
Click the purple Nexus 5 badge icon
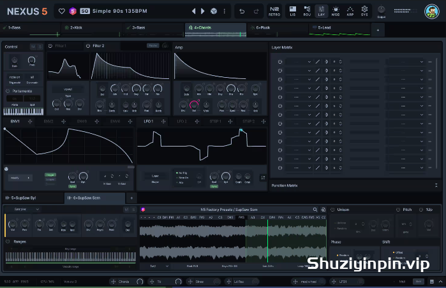tap(73, 11)
